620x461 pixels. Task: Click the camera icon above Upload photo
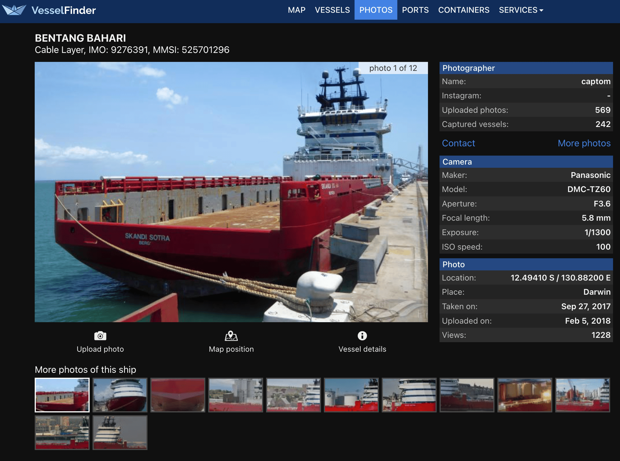click(100, 336)
